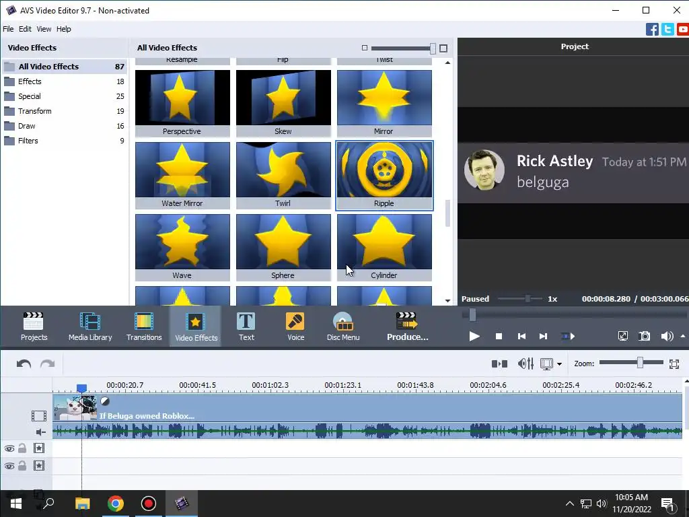Select All Video Effects folder
This screenshot has width=689, height=517.
click(x=65, y=67)
